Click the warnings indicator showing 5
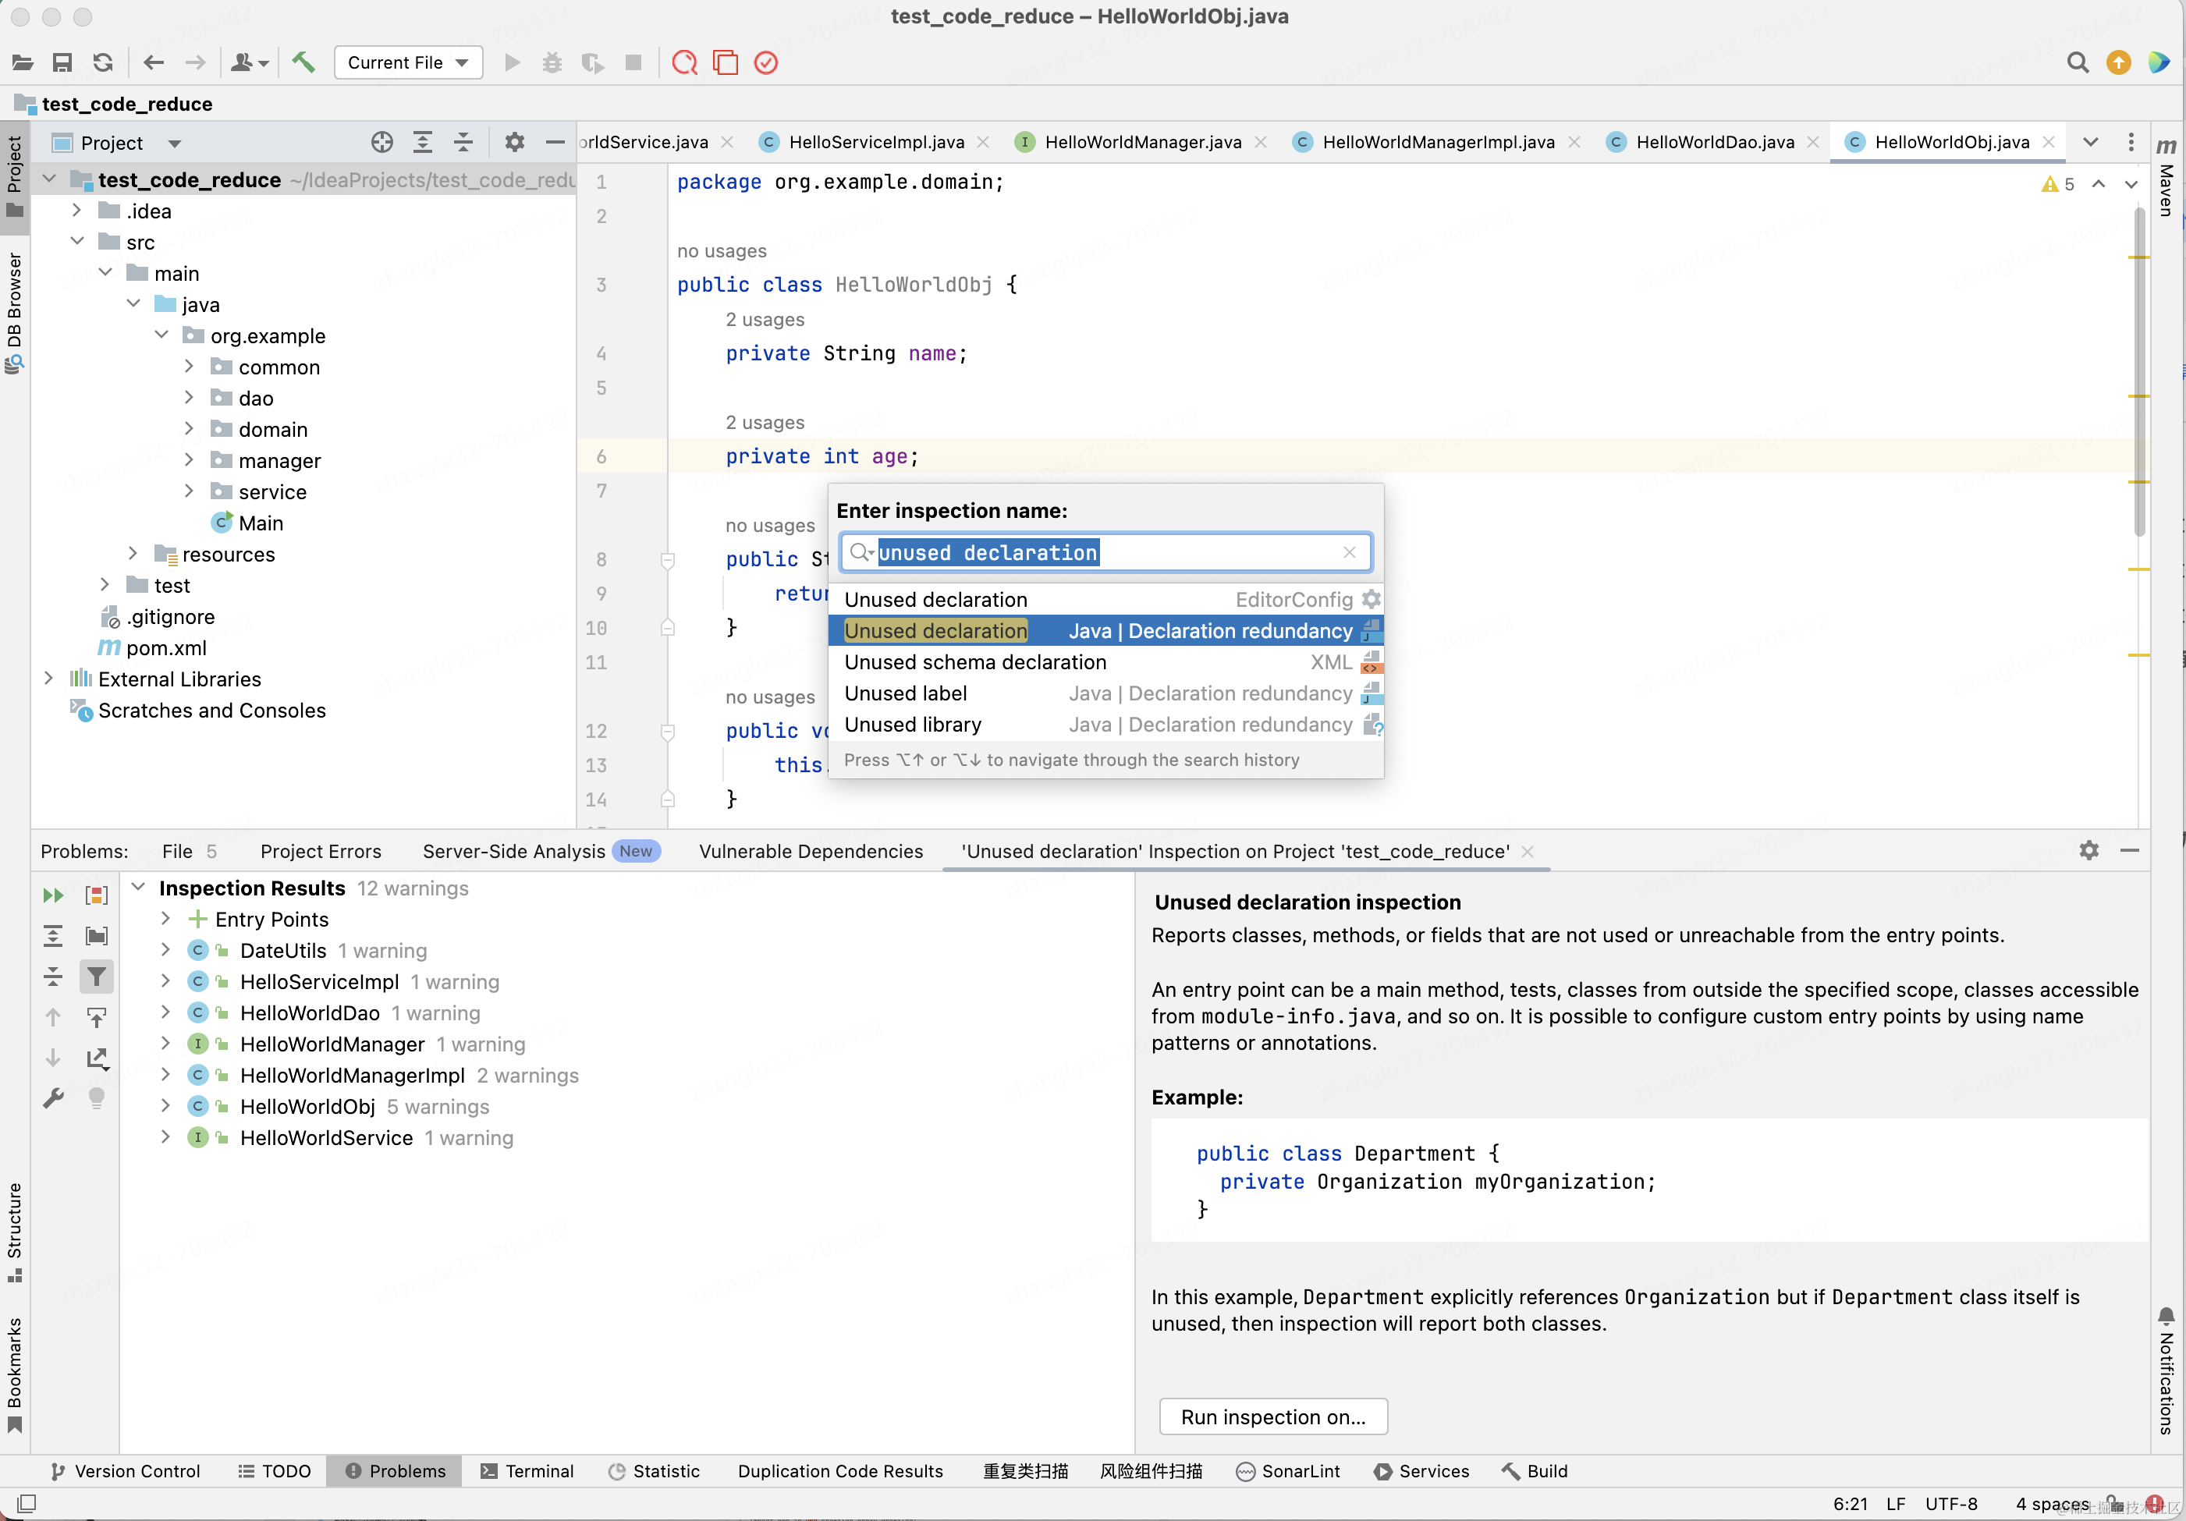Viewport: 2186px width, 1521px height. pyautogui.click(x=2057, y=184)
